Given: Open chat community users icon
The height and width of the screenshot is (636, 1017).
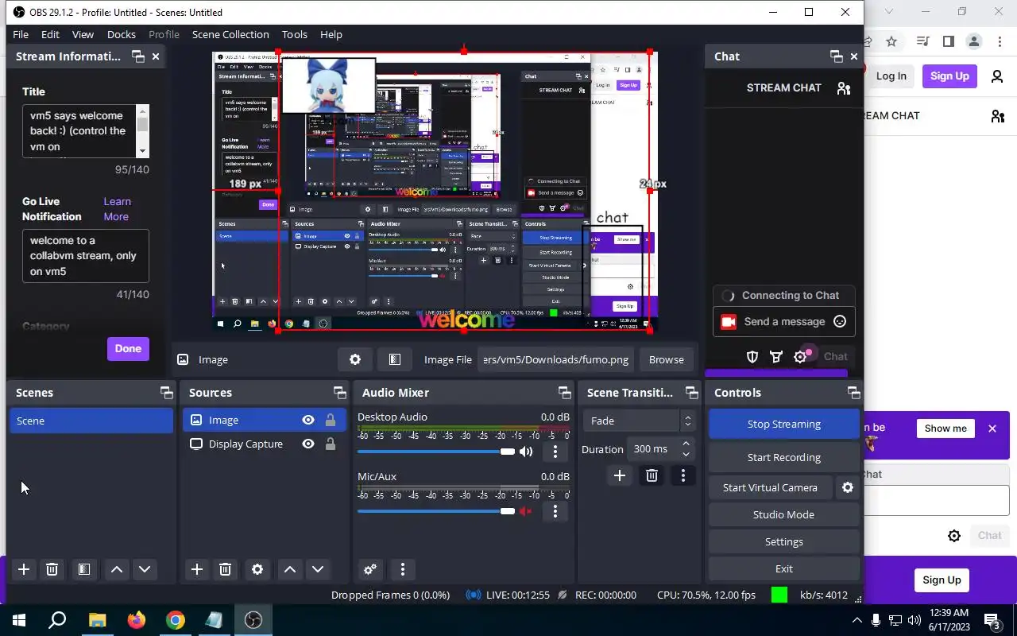Looking at the screenshot, I should (x=844, y=88).
